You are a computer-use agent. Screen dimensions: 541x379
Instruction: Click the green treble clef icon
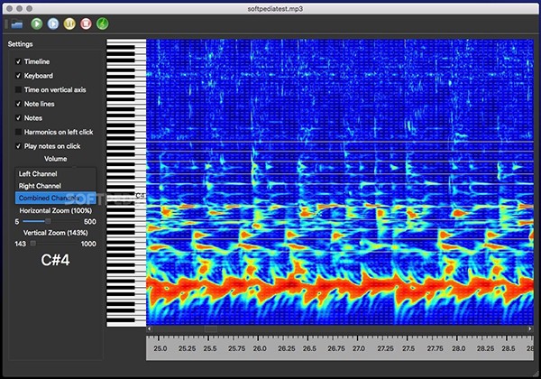102,23
